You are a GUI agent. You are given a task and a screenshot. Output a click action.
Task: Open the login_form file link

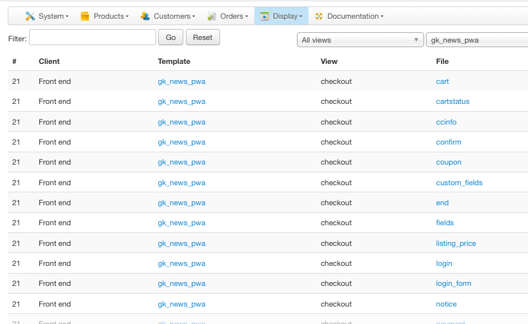pyautogui.click(x=453, y=283)
